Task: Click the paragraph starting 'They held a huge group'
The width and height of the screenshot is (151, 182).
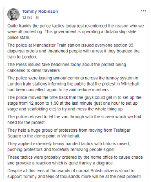Action: coord(69,133)
